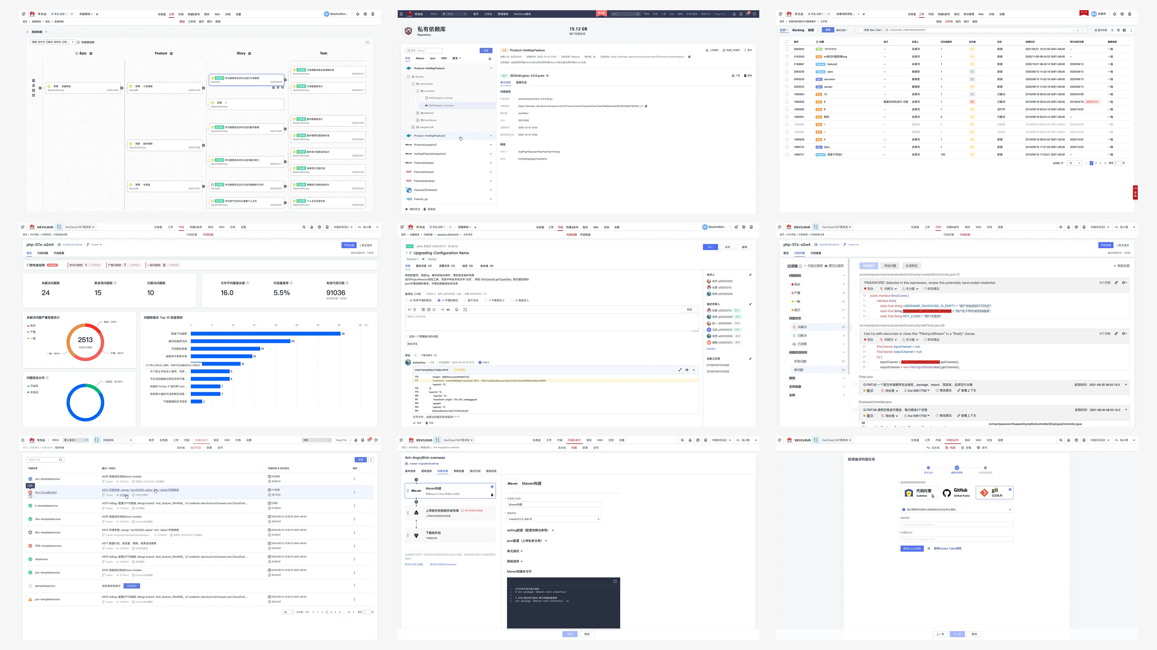
Task: Click fullscreen icon in comment editor toolbar
Action: [x=465, y=310]
